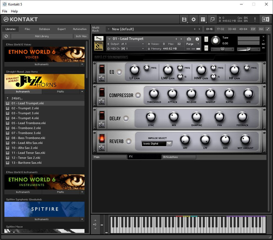Expand Ethno World 6 Voices options arrow
The image size is (273, 240).
pos(82,64)
